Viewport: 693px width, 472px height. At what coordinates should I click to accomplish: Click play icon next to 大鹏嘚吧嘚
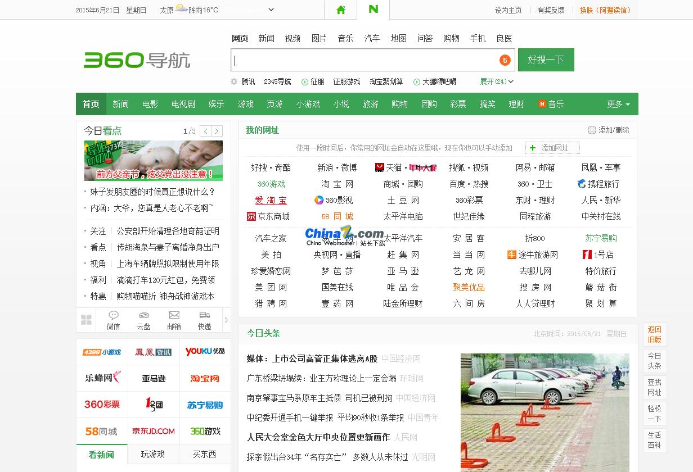tap(417, 81)
